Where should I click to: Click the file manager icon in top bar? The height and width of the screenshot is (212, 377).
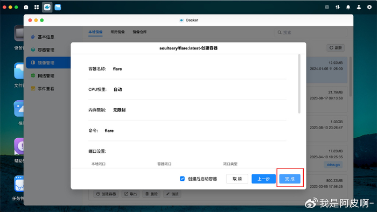click(58, 7)
